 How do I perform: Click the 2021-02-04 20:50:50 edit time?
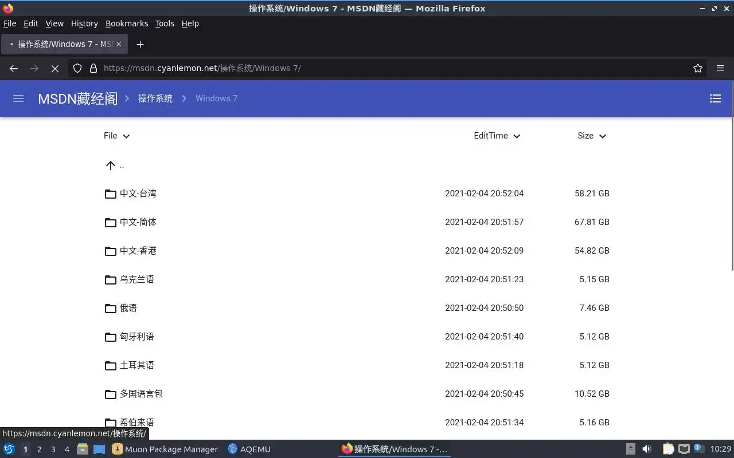coord(485,308)
